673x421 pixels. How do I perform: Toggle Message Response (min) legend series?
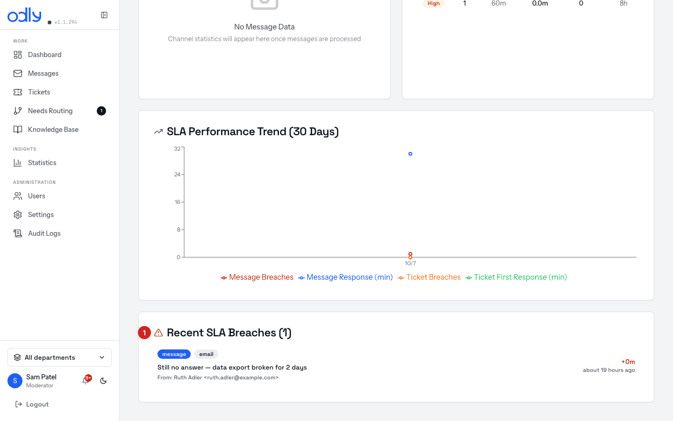click(345, 277)
